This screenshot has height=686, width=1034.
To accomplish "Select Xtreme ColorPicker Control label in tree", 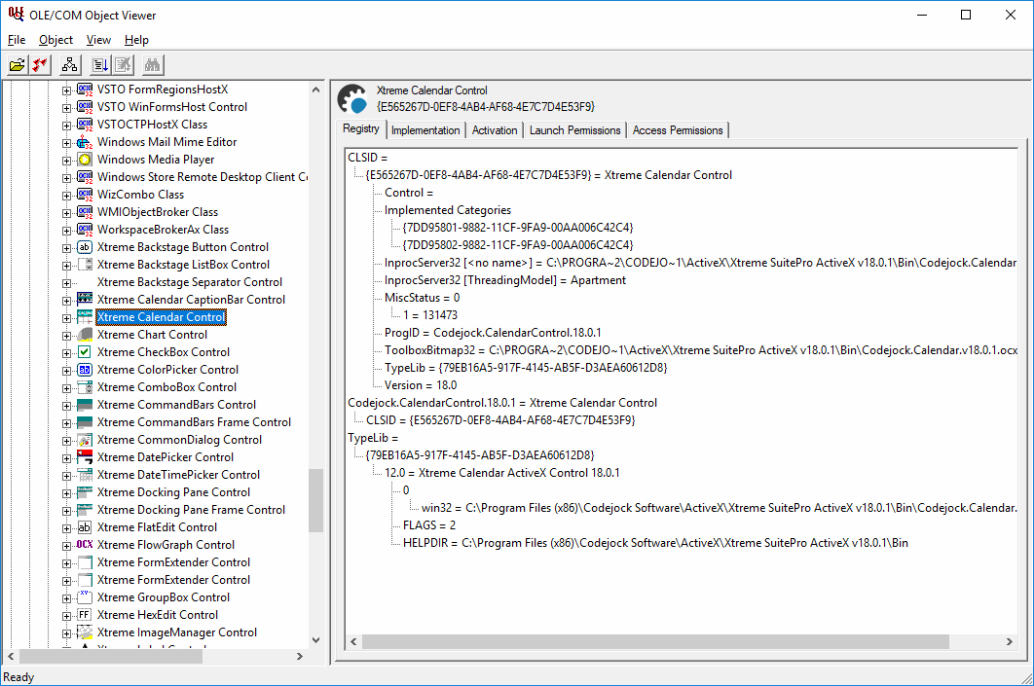I will [x=168, y=370].
